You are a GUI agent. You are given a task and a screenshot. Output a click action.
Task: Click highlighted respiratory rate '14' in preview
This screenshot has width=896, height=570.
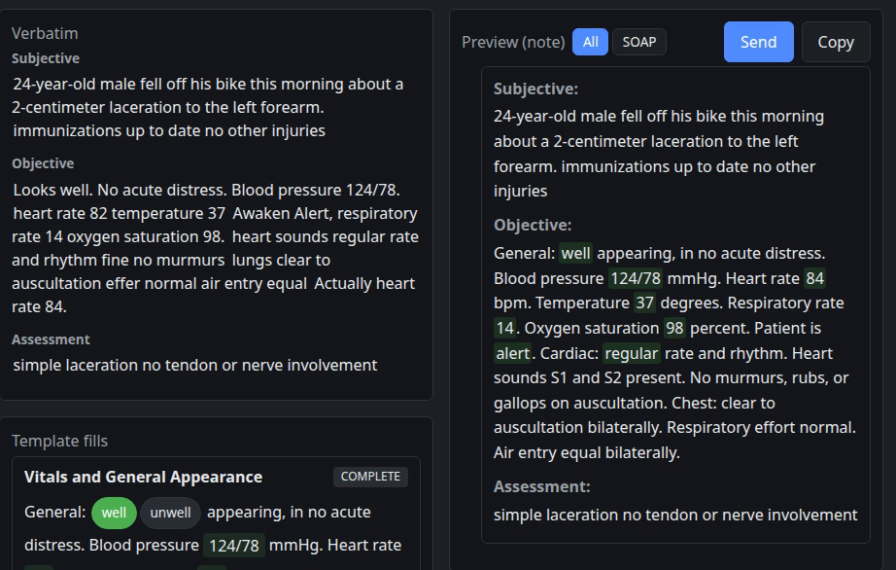point(504,328)
